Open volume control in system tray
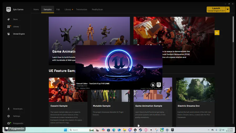The image size is (236, 133). 223,130
